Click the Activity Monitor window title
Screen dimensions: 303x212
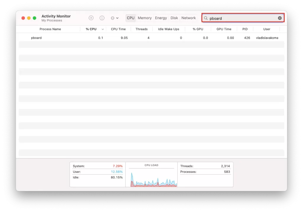pyautogui.click(x=56, y=16)
